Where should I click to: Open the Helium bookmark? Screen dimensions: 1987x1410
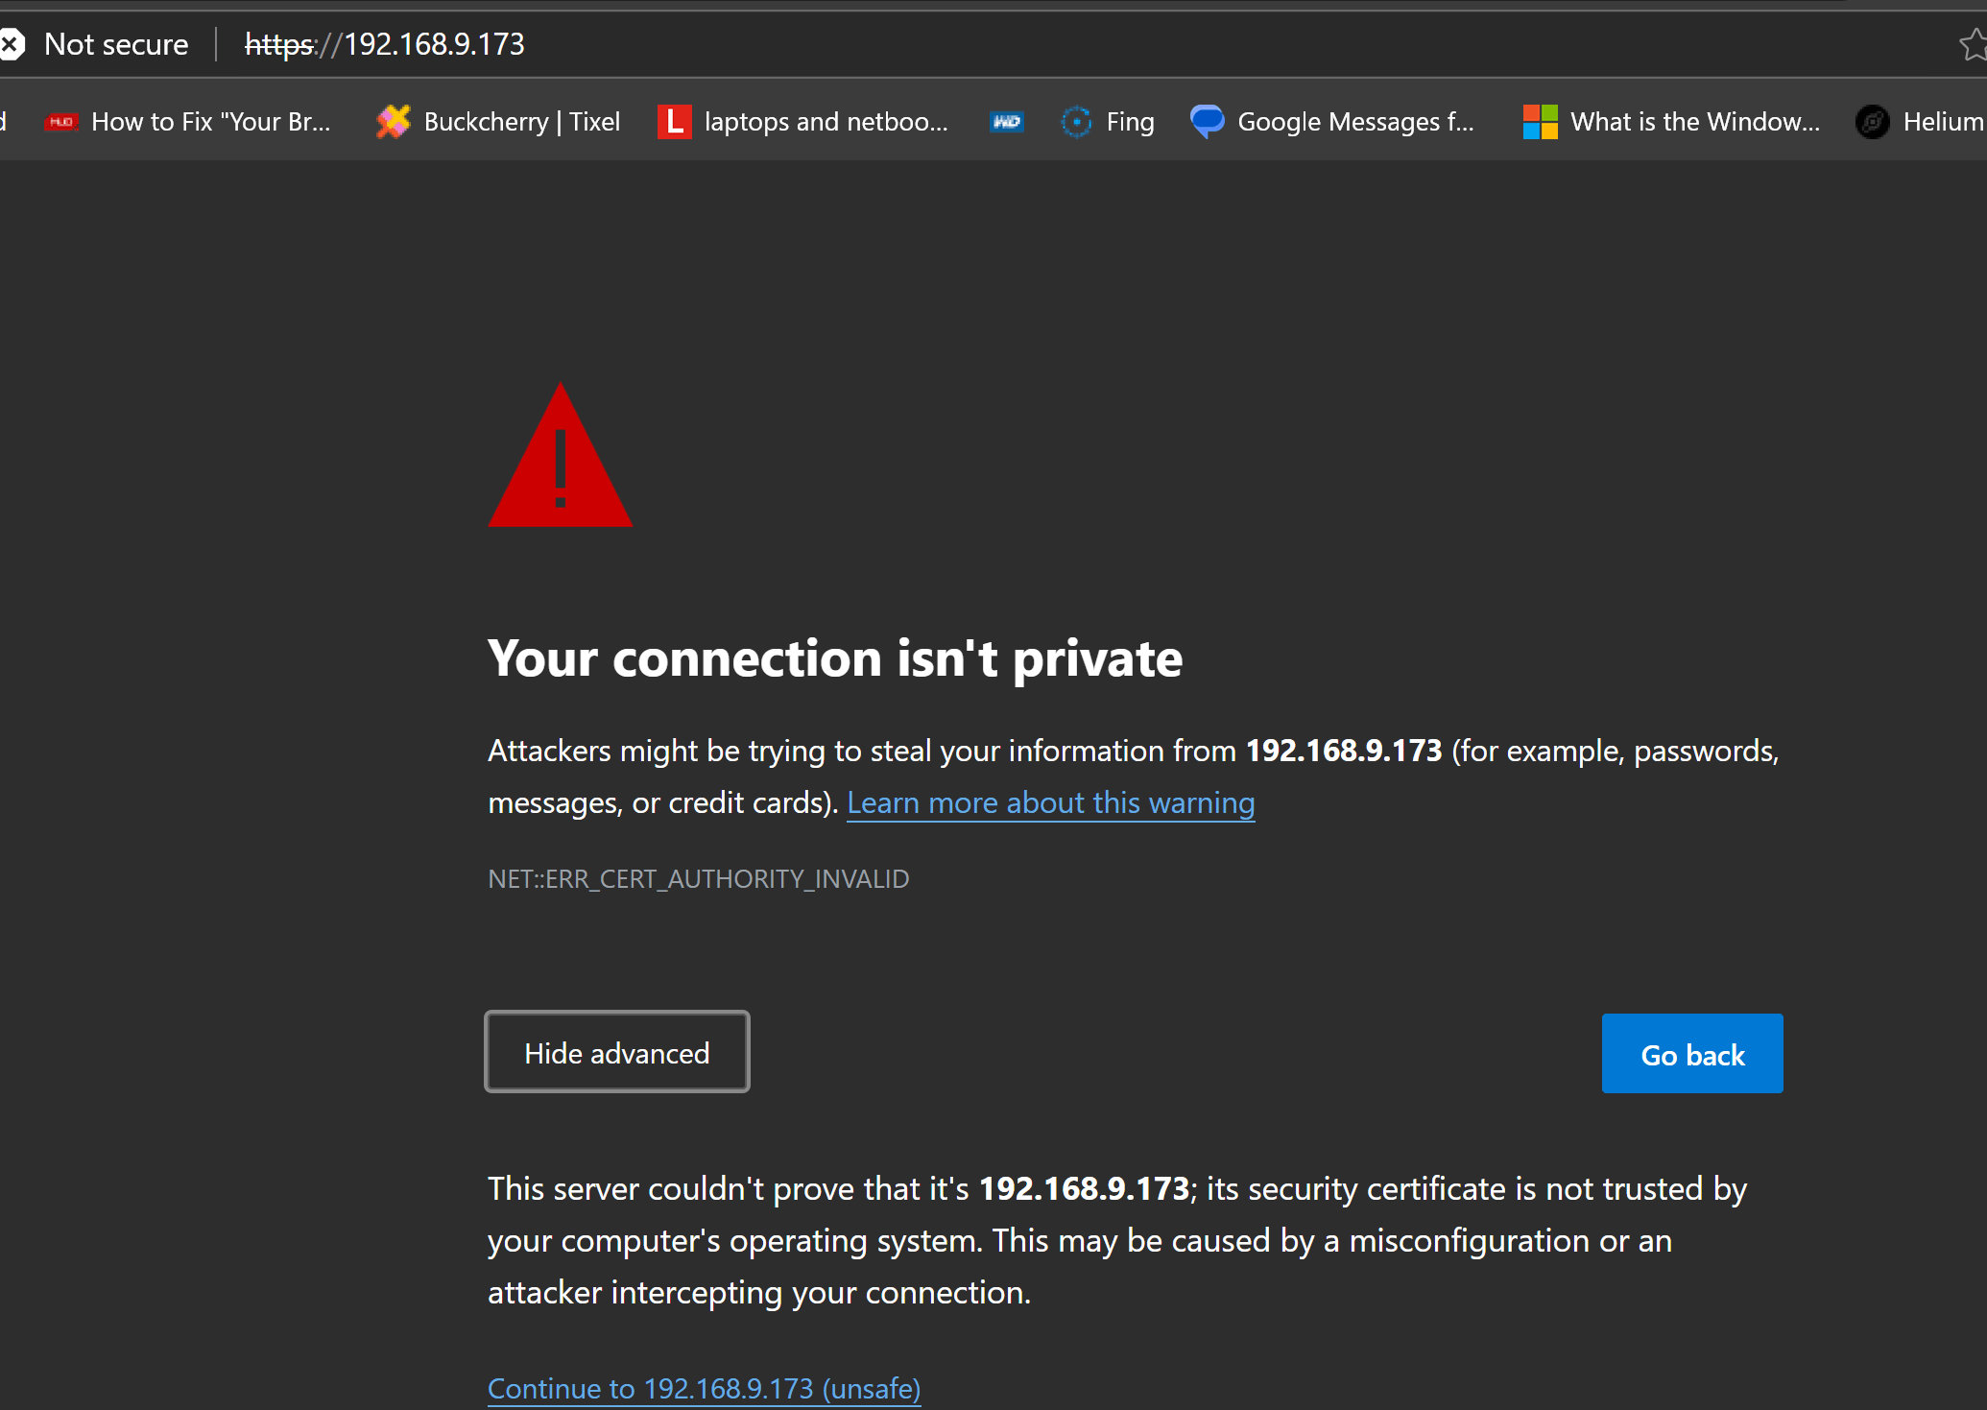[1920, 122]
